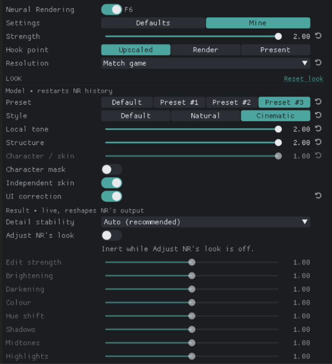
Task: Choose Preset #2
Action: pos(232,102)
